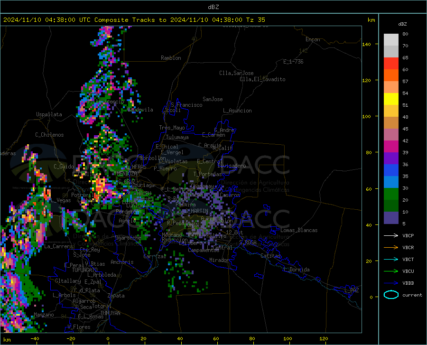
Task: Click the E_1-736 map label
Action: click(x=293, y=62)
